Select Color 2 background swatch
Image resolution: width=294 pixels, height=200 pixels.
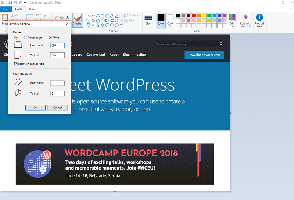click(171, 21)
